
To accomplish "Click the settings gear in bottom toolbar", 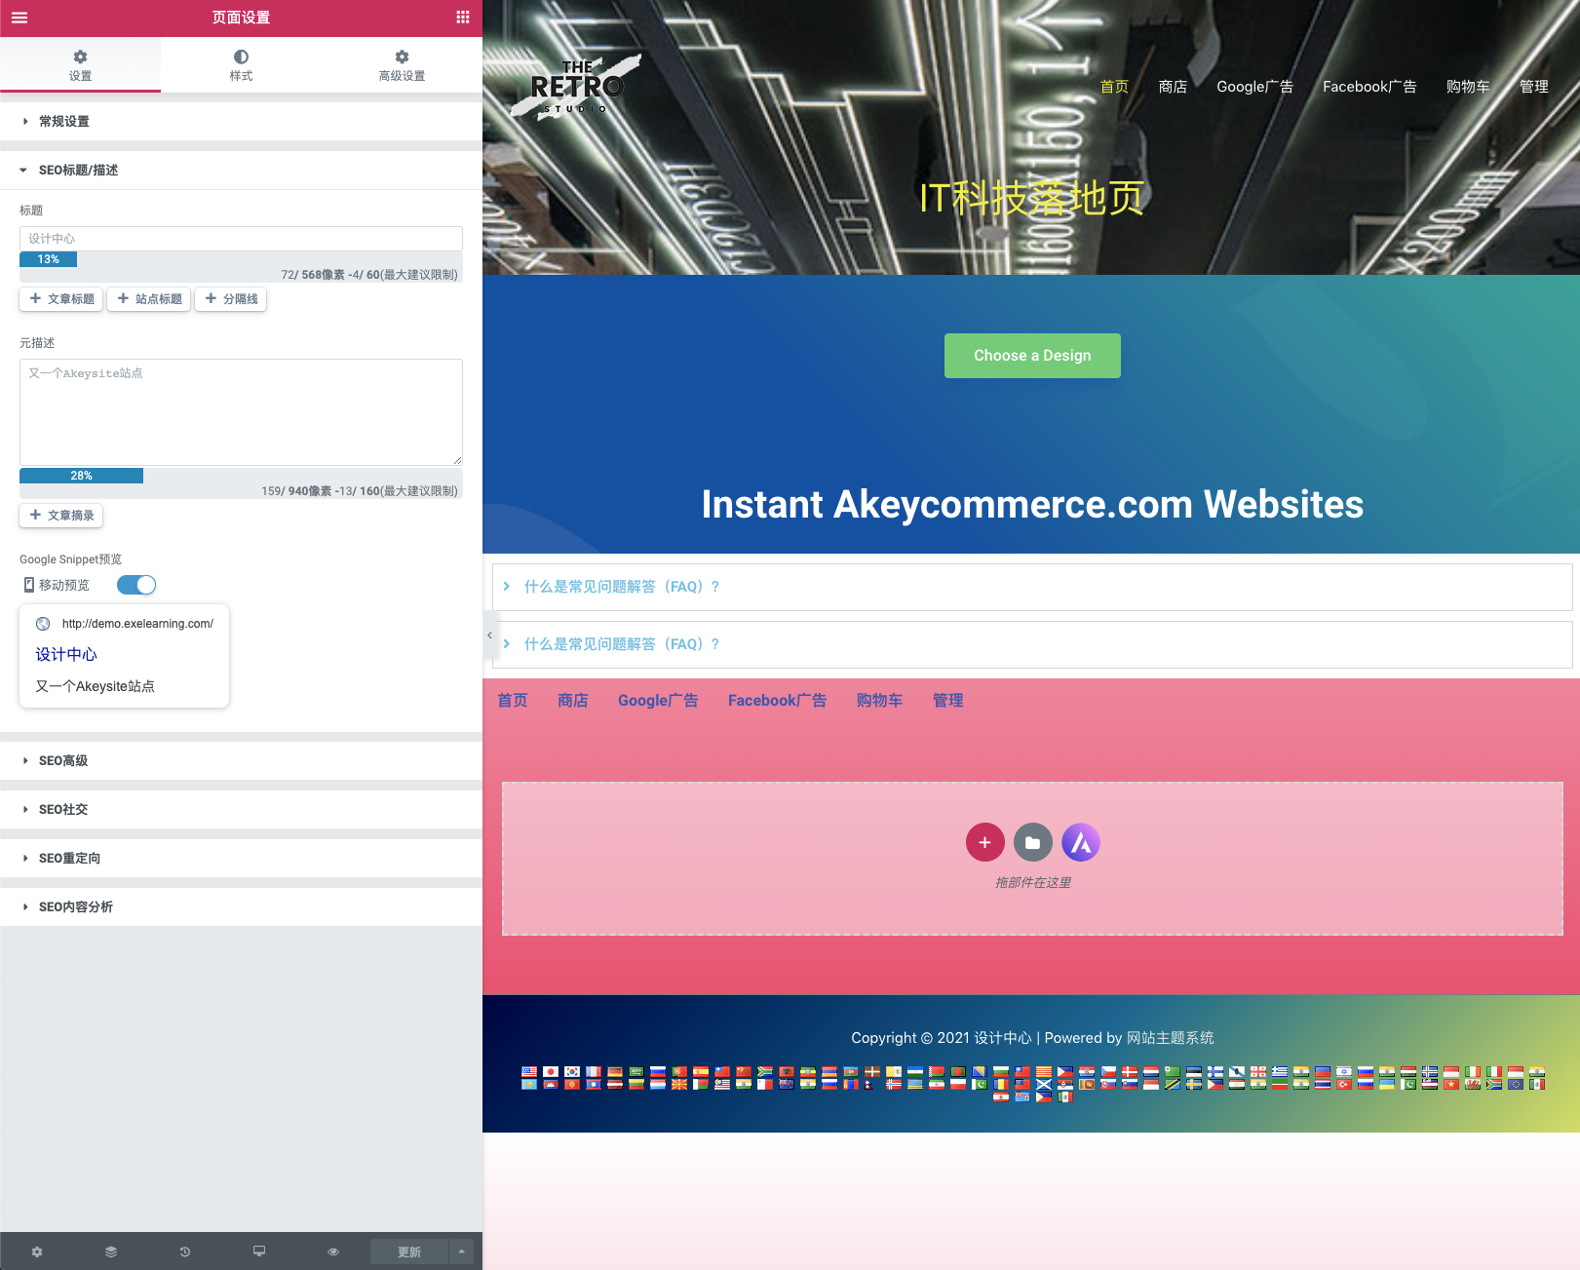I will click(37, 1251).
